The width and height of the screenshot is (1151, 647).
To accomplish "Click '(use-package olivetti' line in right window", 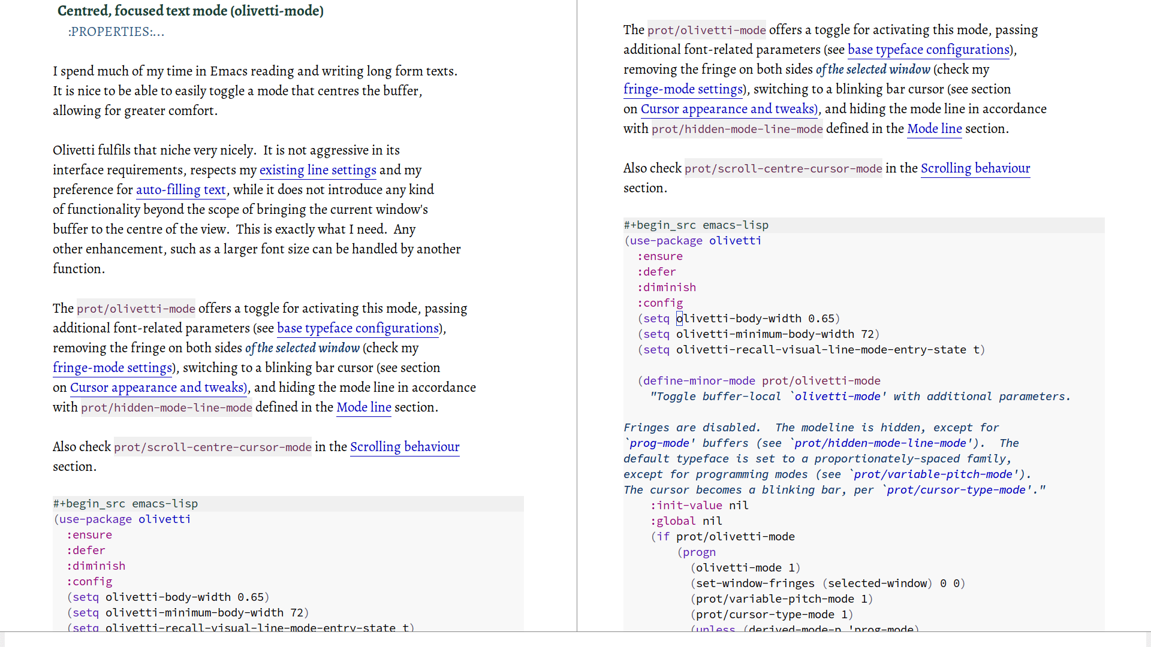I will click(692, 241).
